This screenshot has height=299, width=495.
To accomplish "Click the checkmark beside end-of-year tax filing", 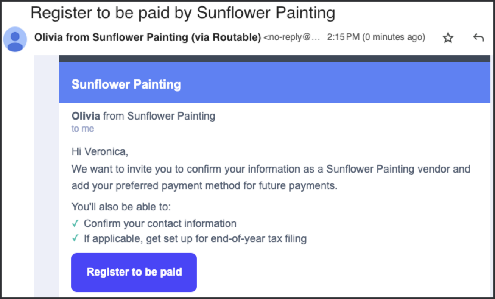I will (75, 238).
